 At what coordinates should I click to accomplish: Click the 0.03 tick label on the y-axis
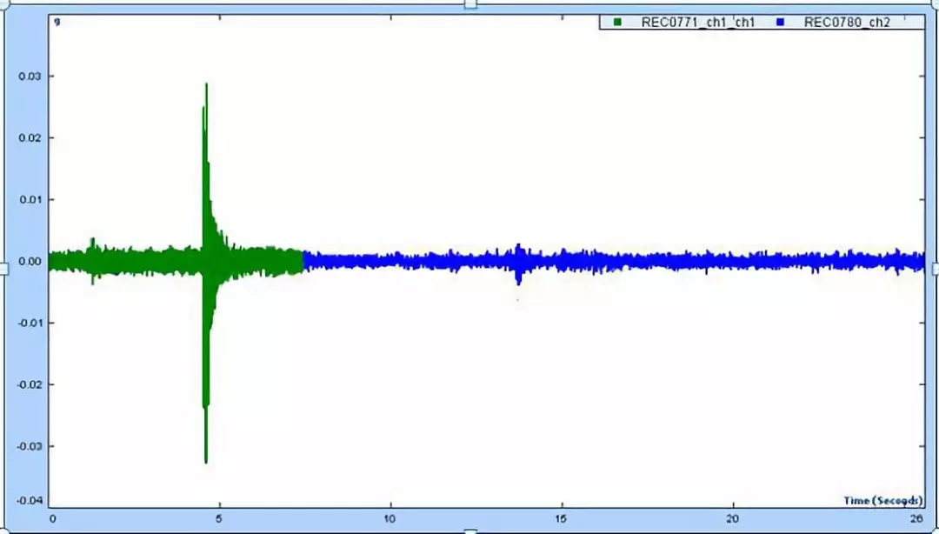(x=30, y=77)
